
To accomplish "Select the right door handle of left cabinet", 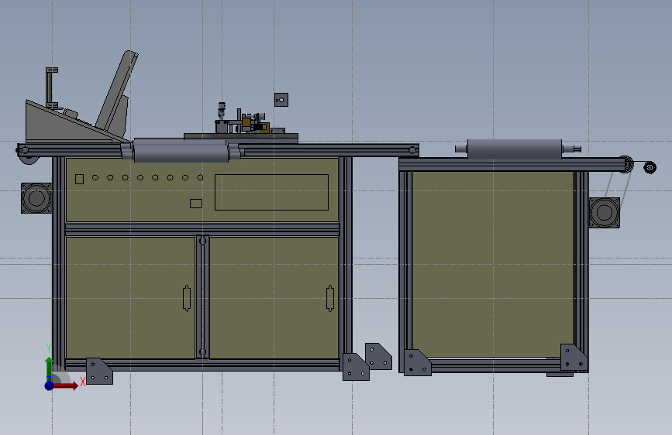I will point(330,298).
